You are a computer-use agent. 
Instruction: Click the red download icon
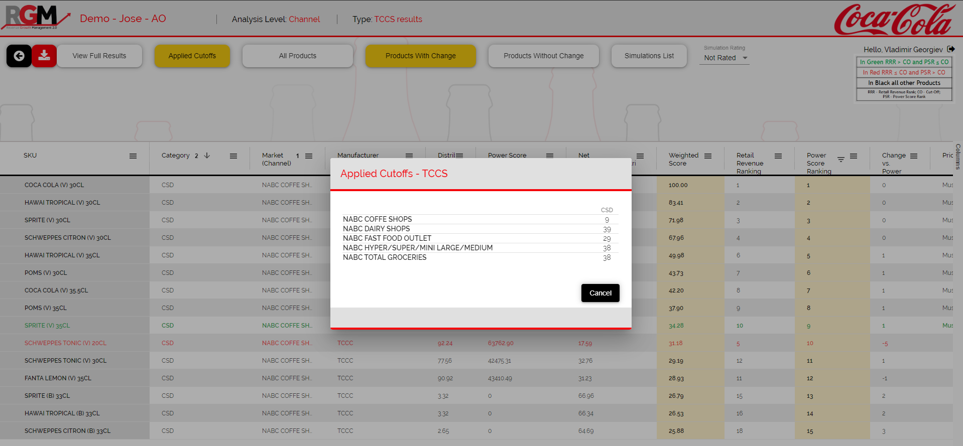tap(44, 56)
